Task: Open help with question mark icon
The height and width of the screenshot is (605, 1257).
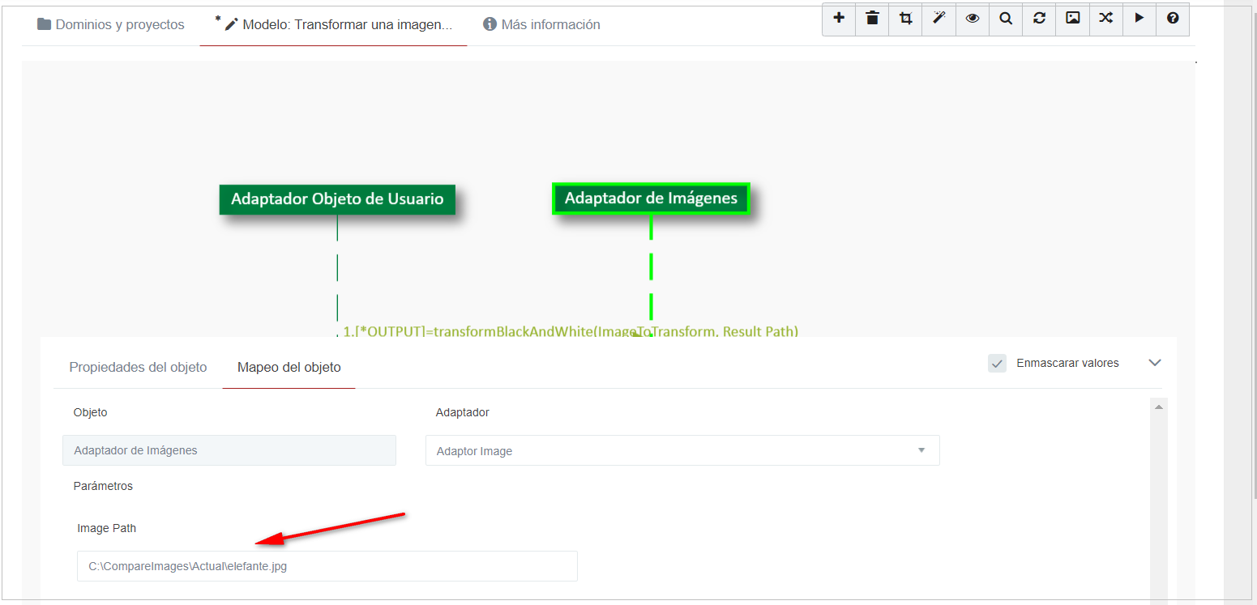Action: (1173, 19)
